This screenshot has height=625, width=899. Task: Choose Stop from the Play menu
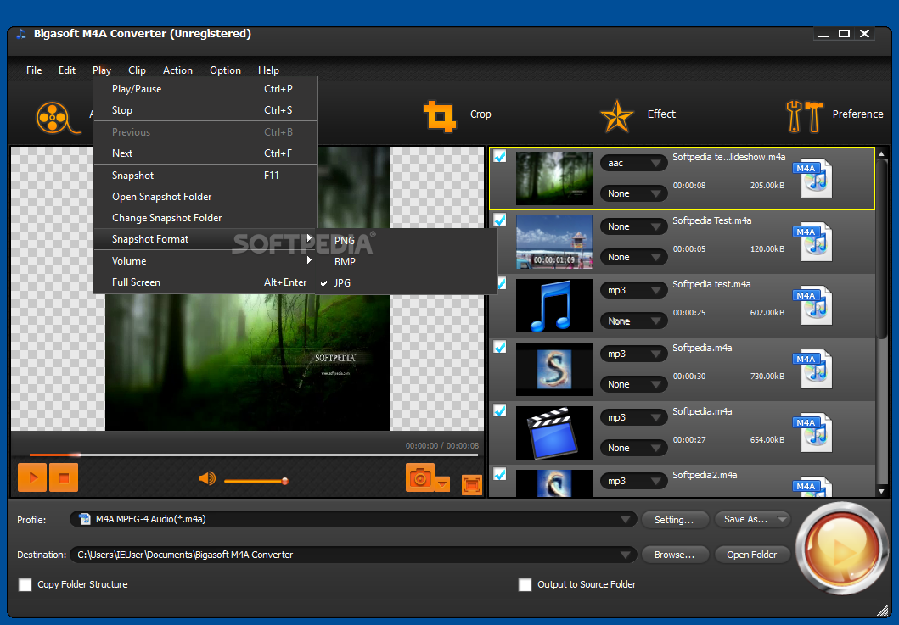click(x=205, y=110)
